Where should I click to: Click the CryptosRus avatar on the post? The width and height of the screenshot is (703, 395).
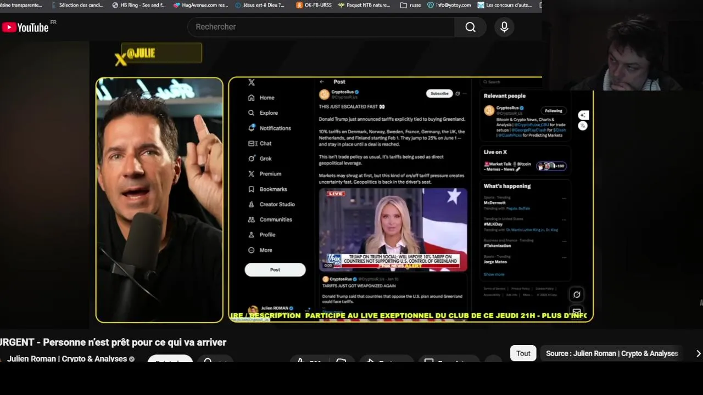[324, 94]
